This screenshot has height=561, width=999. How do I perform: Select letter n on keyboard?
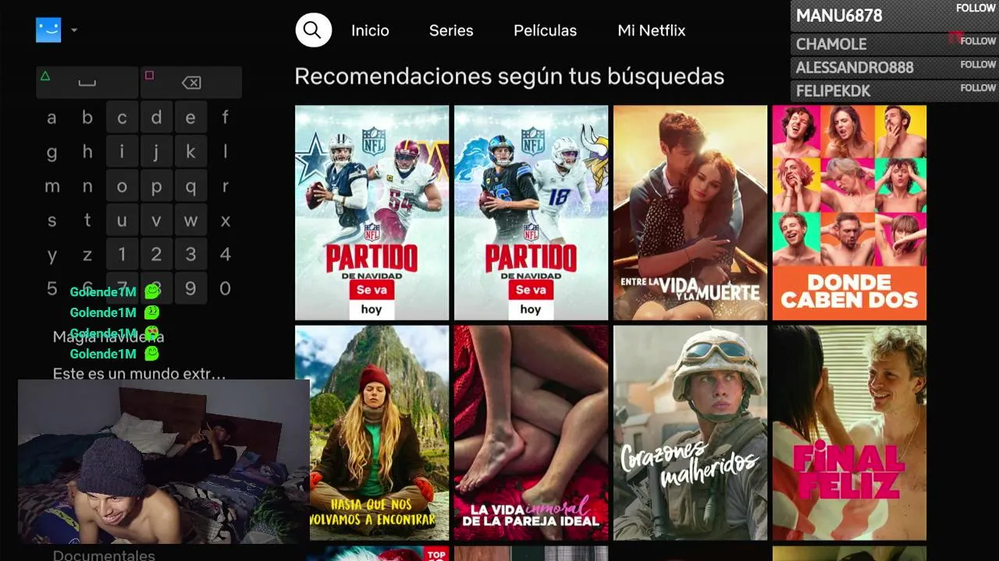click(x=87, y=186)
